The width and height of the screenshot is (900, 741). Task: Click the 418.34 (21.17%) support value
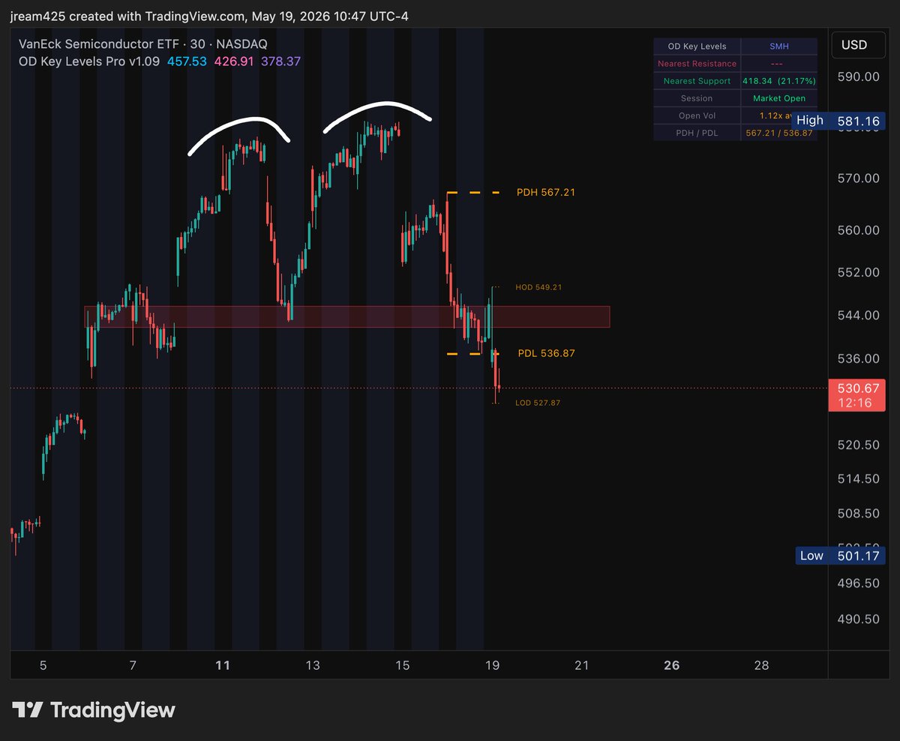(x=779, y=81)
